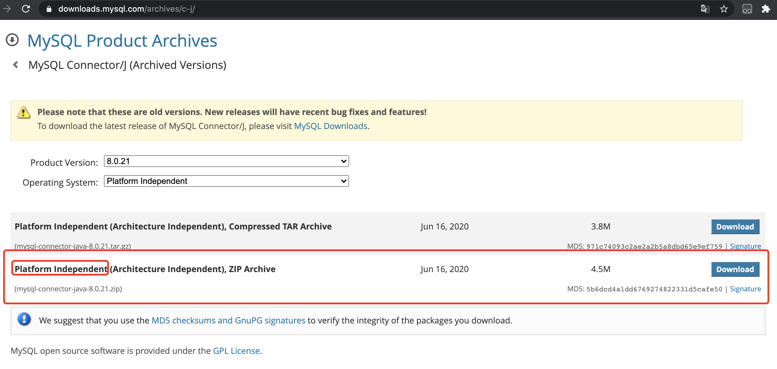Click the download circle icon by title
Image resolution: width=777 pixels, height=369 pixels.
point(12,40)
